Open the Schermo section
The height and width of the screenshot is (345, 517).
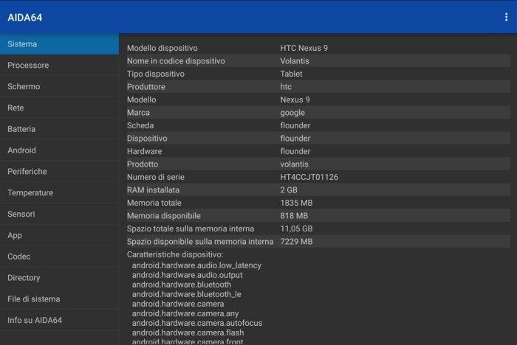pyautogui.click(x=59, y=86)
